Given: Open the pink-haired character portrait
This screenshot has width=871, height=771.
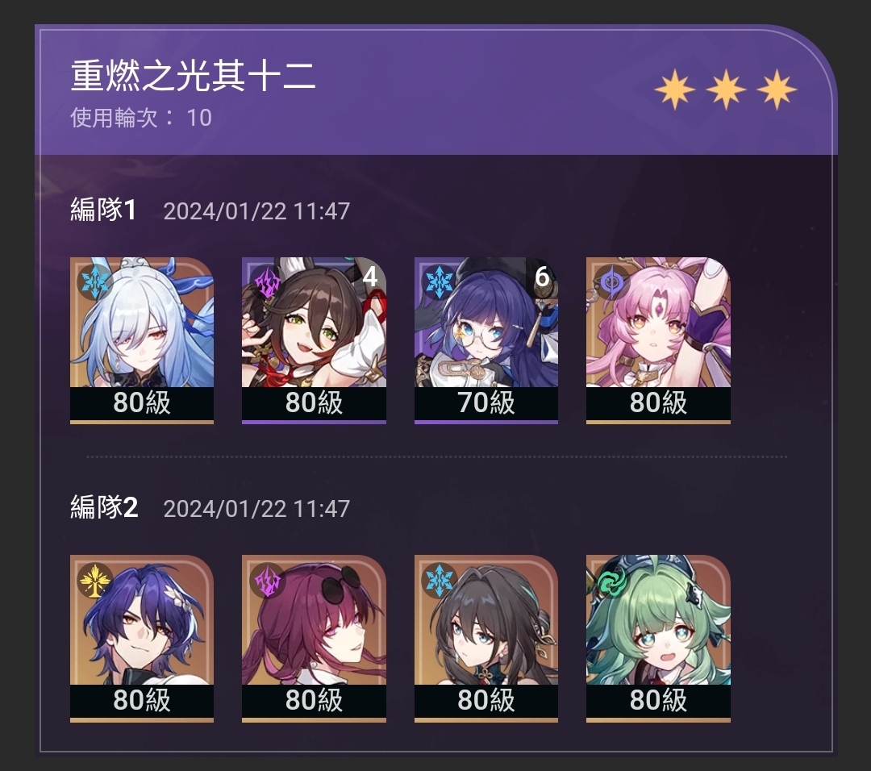Looking at the screenshot, I should (x=658, y=340).
